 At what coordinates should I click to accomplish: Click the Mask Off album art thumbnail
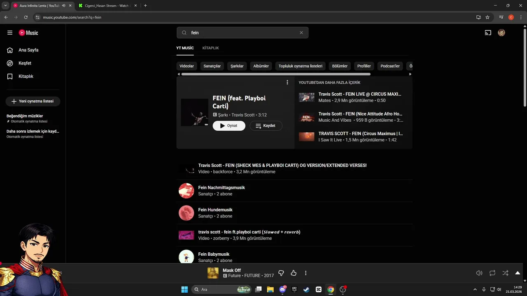pyautogui.click(x=213, y=273)
